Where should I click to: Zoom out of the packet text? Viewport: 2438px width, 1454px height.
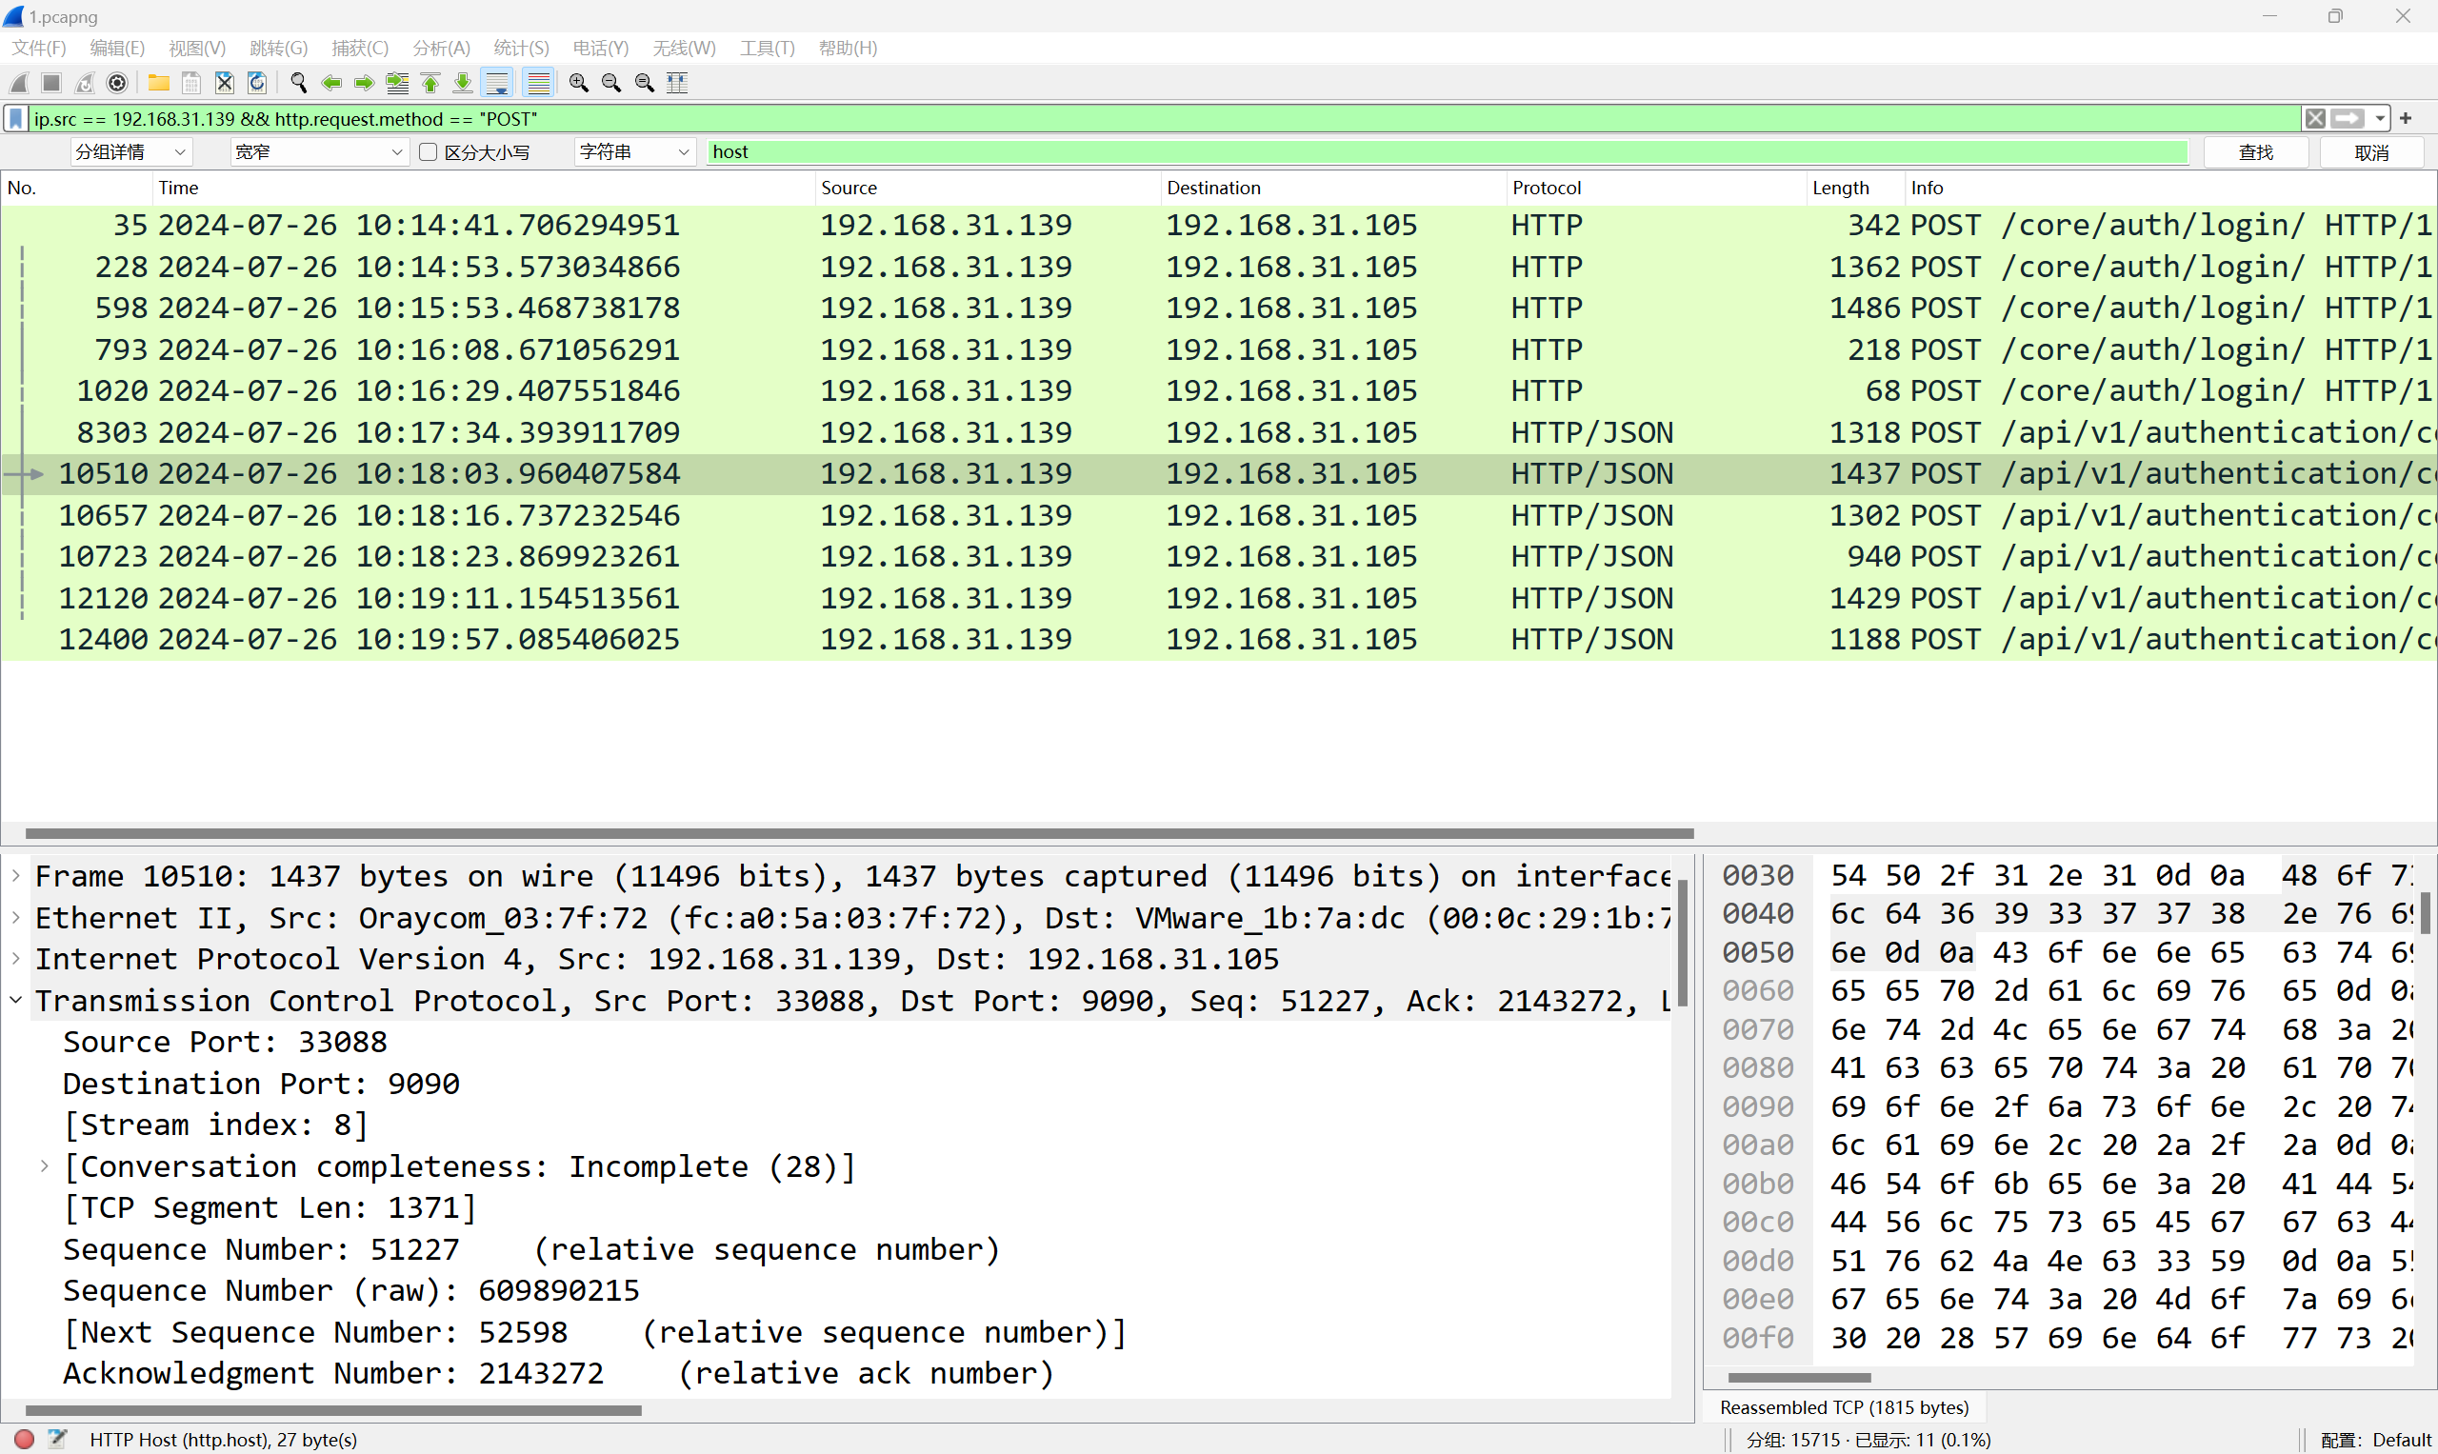pos(611,83)
